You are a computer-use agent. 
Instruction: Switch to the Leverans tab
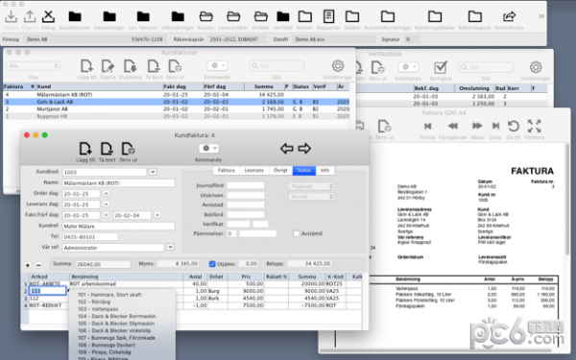[x=254, y=171]
